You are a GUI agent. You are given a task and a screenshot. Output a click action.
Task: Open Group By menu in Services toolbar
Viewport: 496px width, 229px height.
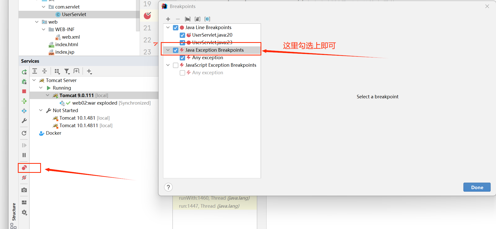(57, 71)
